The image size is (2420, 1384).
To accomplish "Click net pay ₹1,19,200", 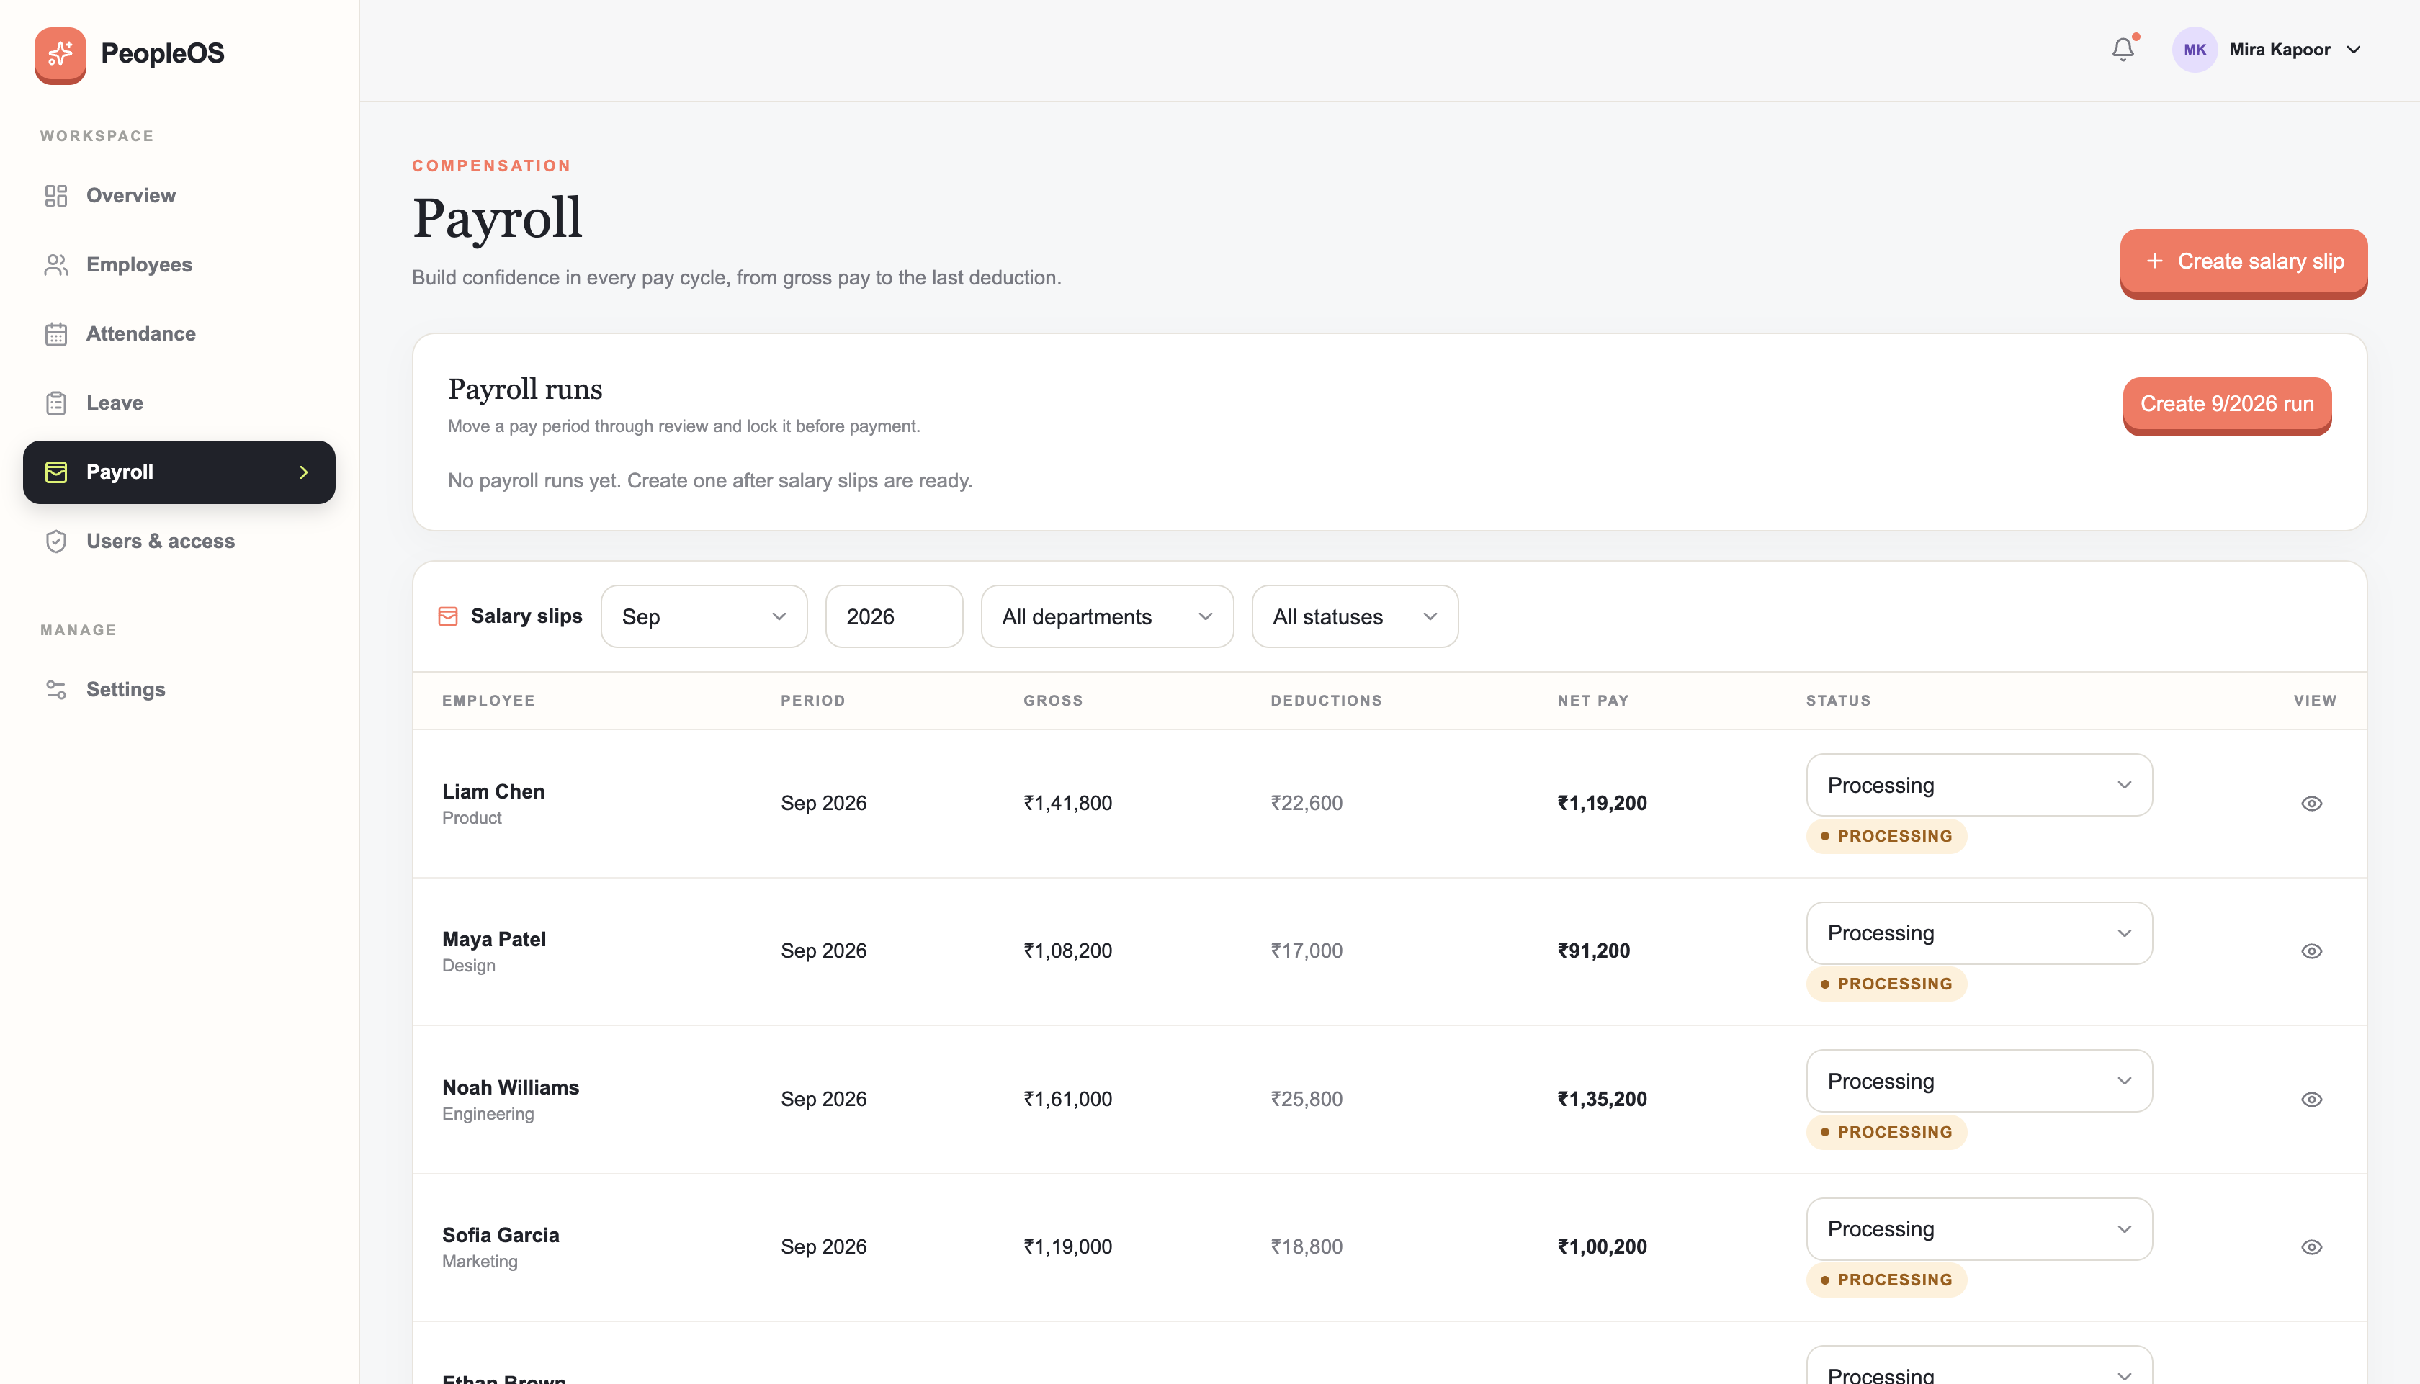I will pos(1602,803).
